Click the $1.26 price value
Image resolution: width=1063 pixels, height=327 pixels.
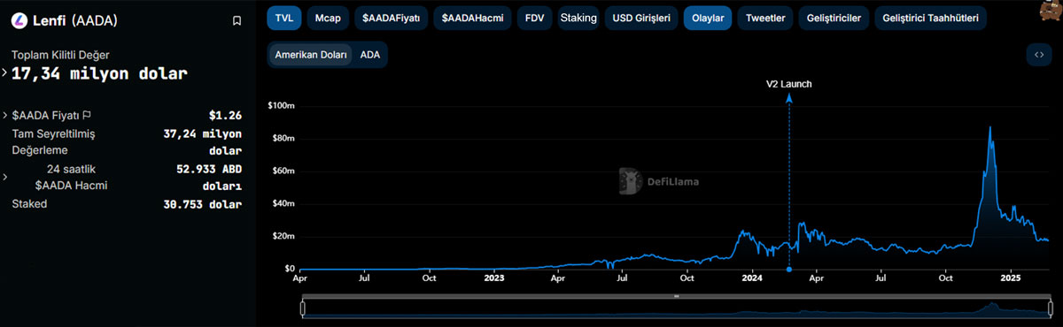(225, 116)
